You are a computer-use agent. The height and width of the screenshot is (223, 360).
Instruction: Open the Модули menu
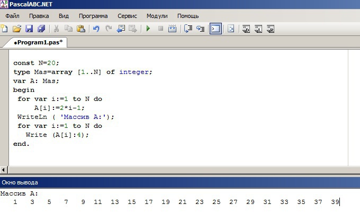click(157, 16)
